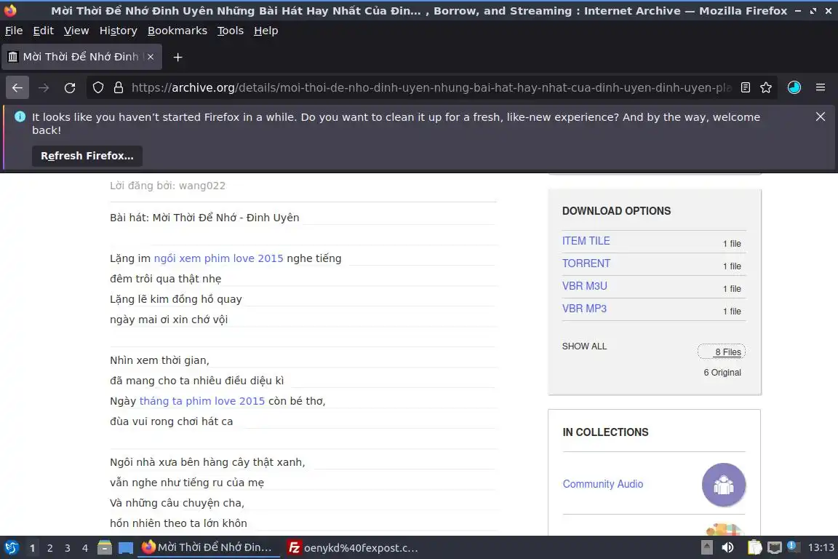
Task: Click the 'Bài hát: Mời Thời Để Nhớ - Đinh Uyên' line
Action: 204,218
